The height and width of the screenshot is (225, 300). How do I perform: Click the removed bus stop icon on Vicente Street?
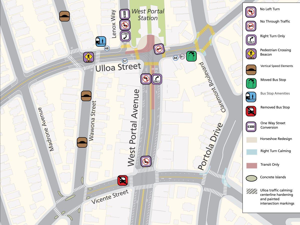coord(123,180)
